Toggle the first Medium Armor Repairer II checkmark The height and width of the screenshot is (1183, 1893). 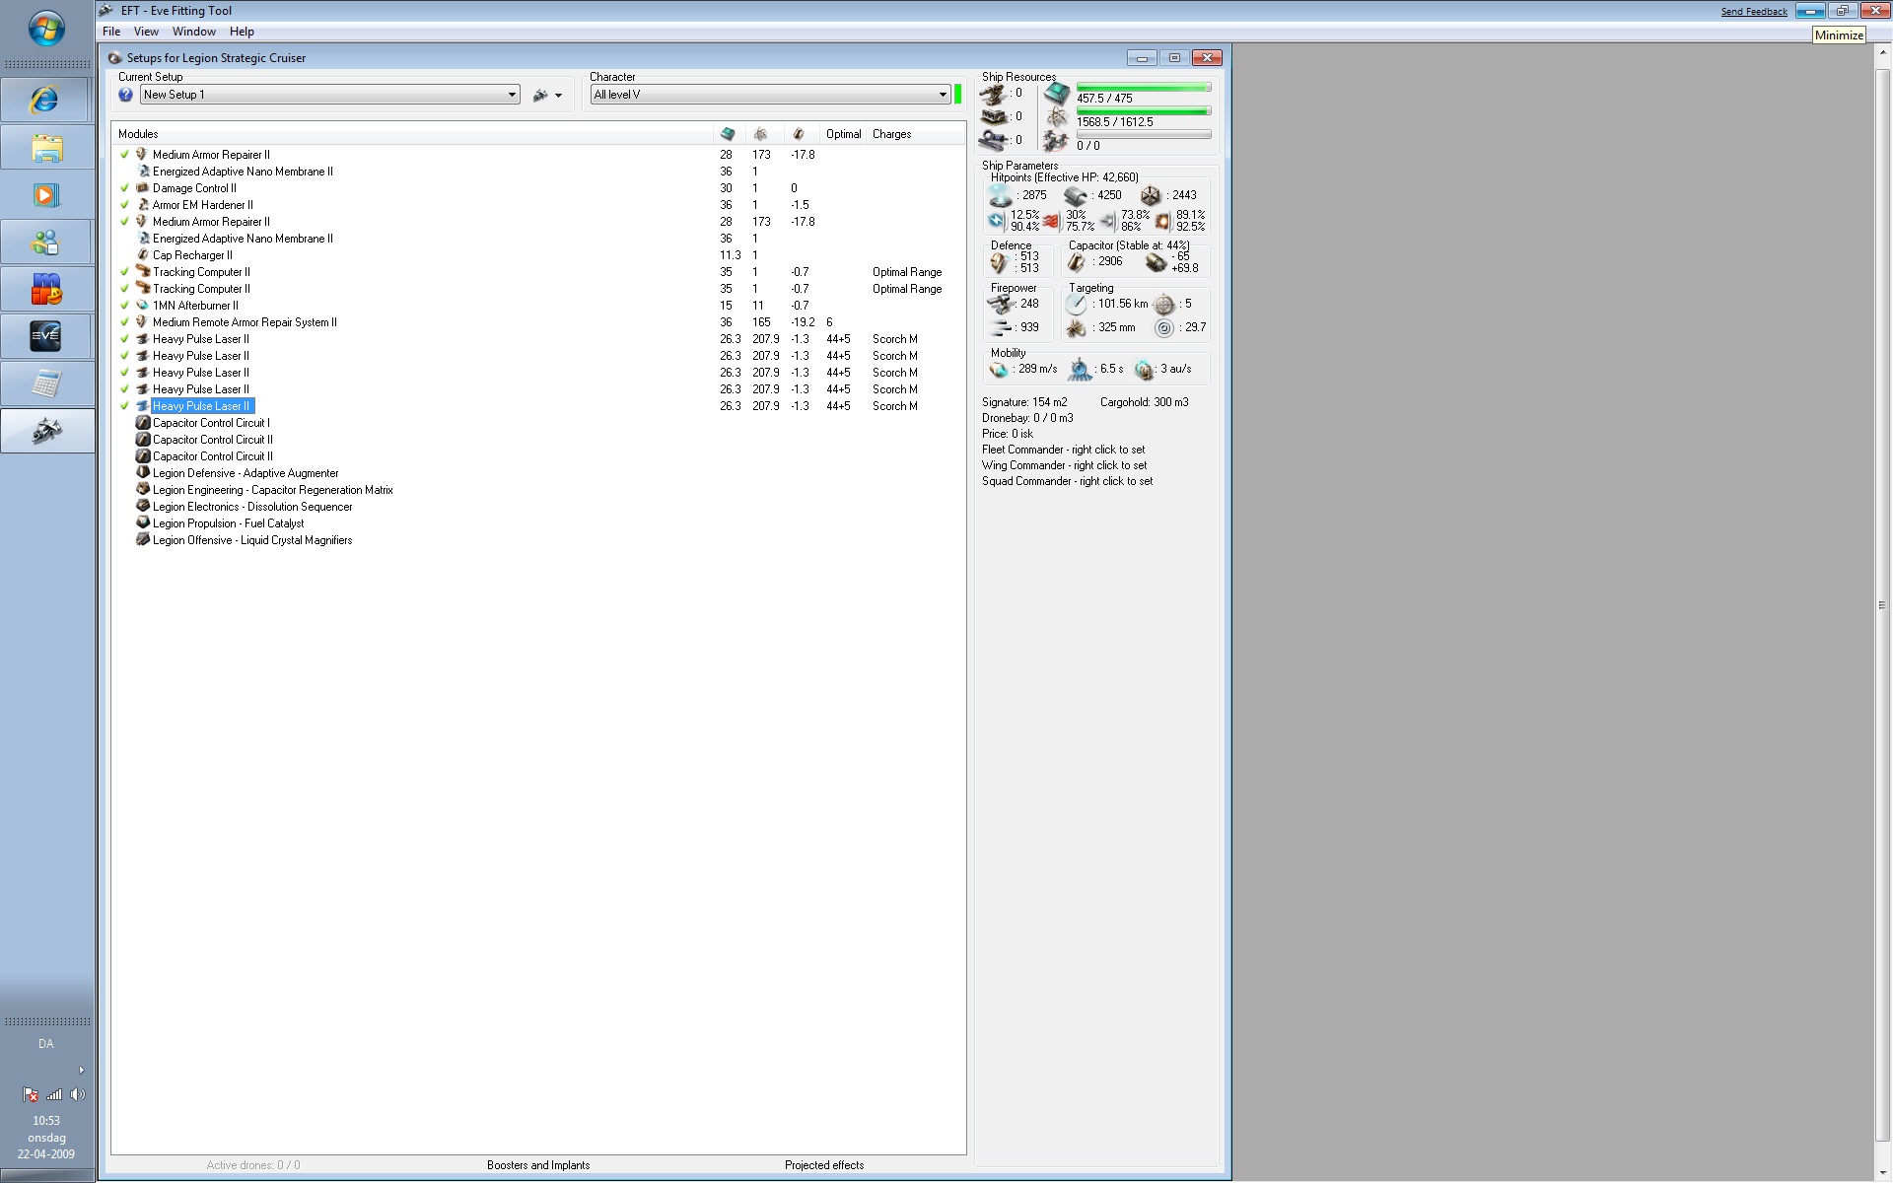pyautogui.click(x=124, y=155)
